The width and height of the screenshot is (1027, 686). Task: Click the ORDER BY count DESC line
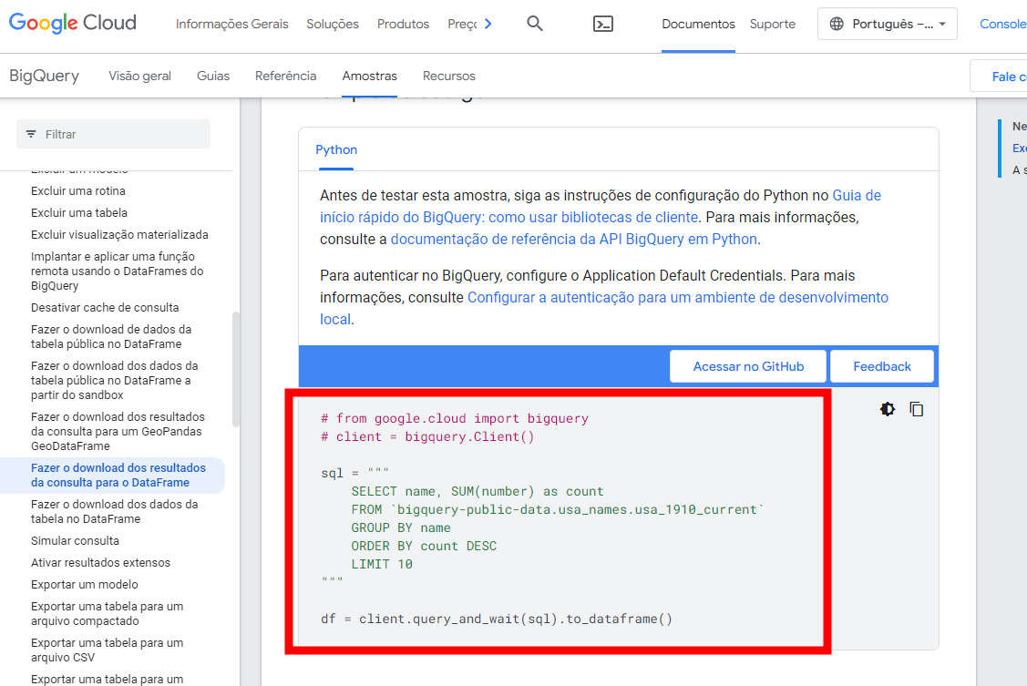(424, 546)
